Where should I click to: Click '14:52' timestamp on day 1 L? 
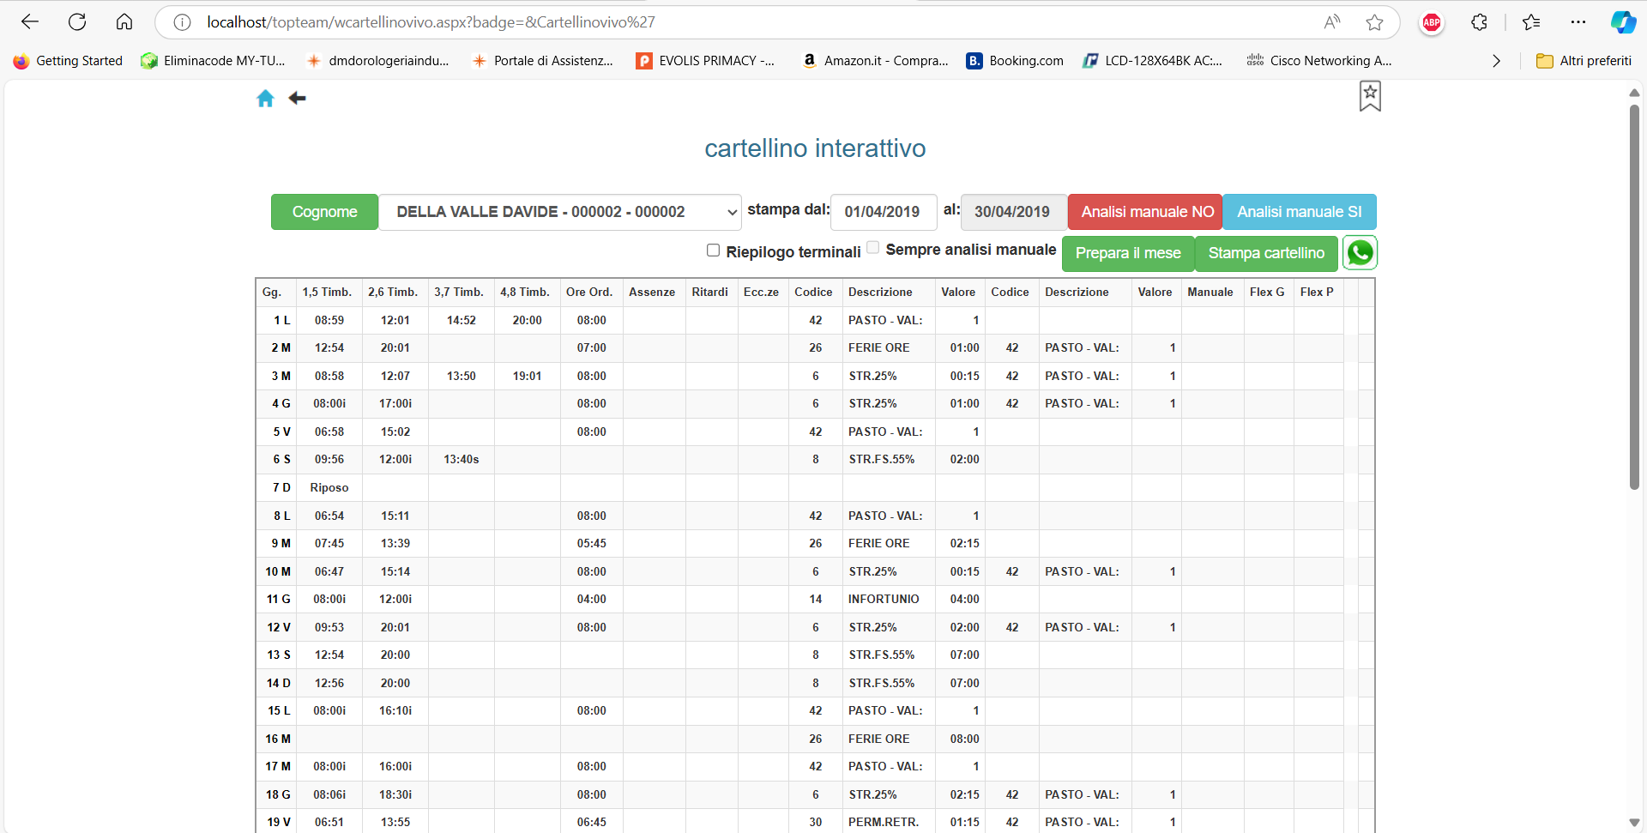click(462, 321)
